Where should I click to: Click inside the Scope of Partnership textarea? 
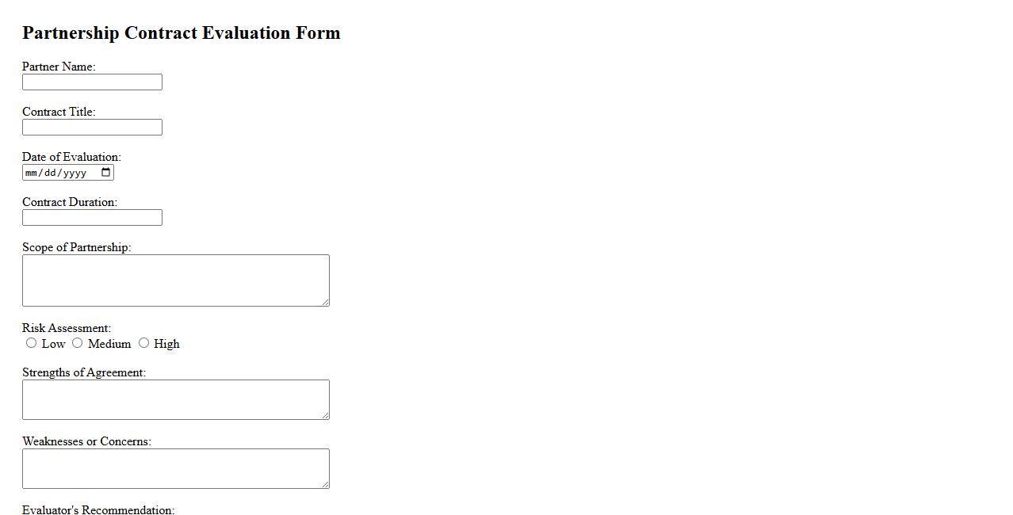(x=175, y=280)
